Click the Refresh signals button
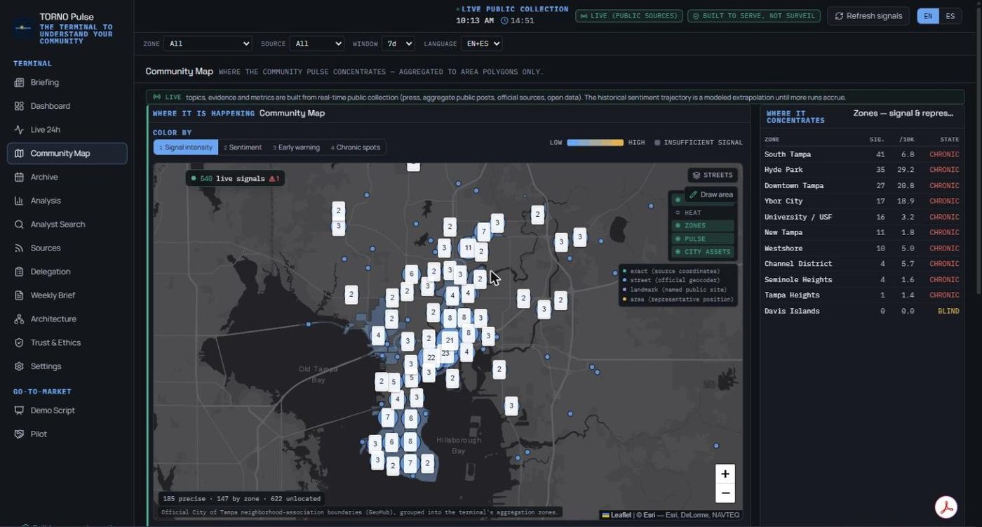 (x=868, y=16)
